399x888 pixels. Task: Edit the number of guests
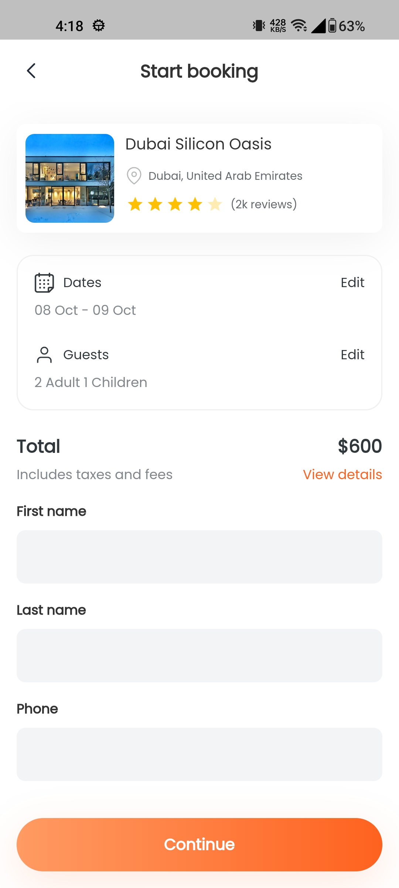[352, 355]
